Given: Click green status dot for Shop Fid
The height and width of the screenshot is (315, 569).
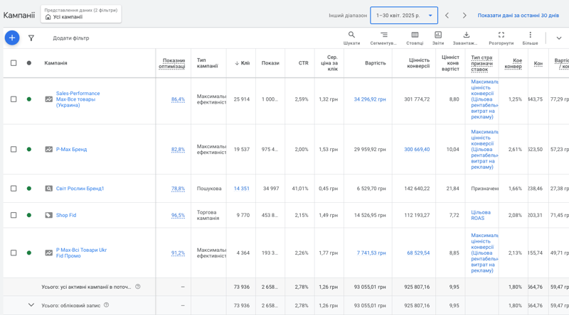Looking at the screenshot, I should tap(29, 215).
